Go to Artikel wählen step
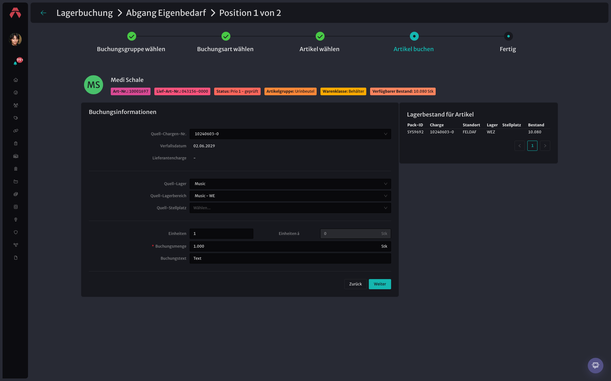 point(320,43)
